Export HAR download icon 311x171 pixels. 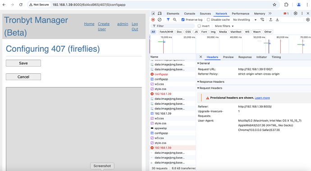click(277, 20)
